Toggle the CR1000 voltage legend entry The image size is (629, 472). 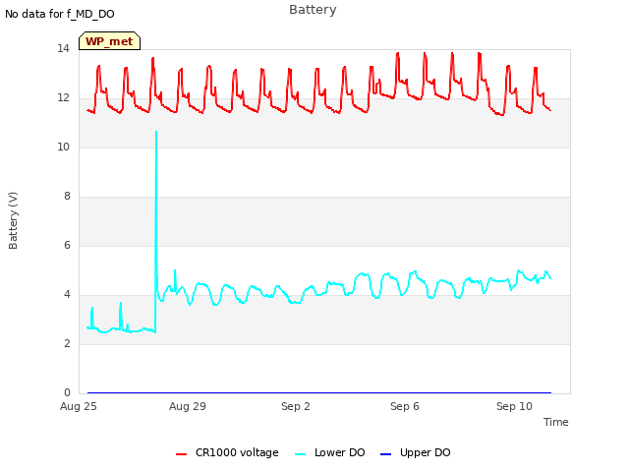[x=227, y=452]
